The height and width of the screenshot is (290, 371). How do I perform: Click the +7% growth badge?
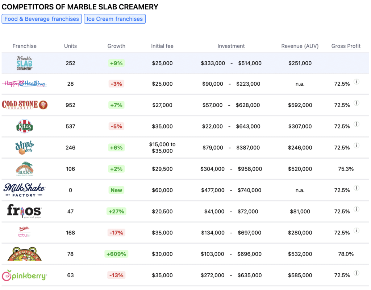116,105
